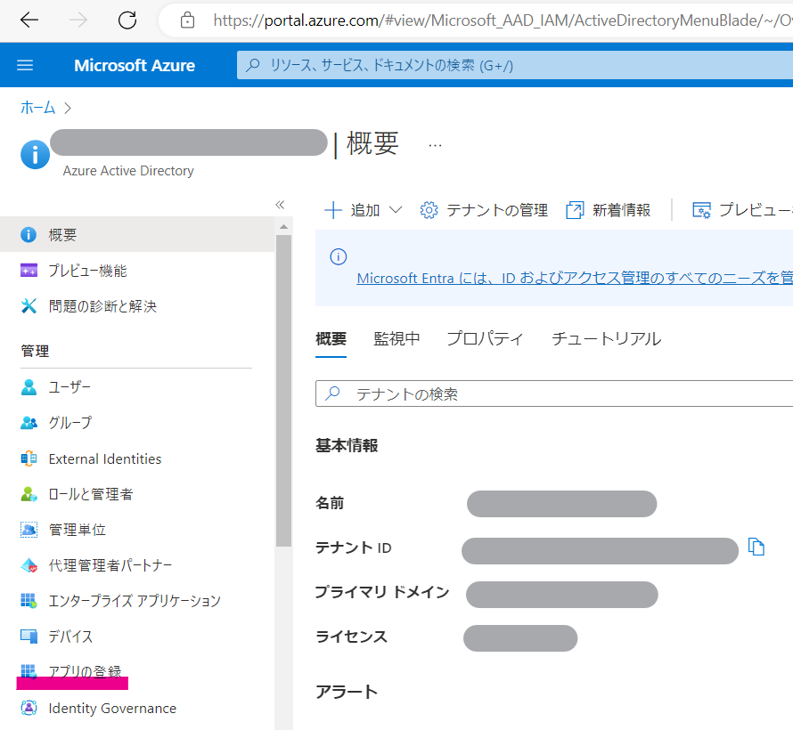Select the 概要 tab
Viewport: 793px width, 730px height.
pos(331,338)
